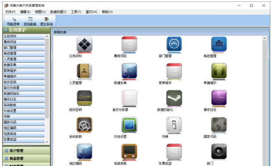Screen dimensions: 273x166
Task: Select 费用项目 in the sidebar list
Action: tap(24, 42)
